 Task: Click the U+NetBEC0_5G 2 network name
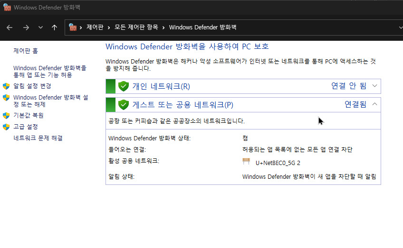click(278, 163)
